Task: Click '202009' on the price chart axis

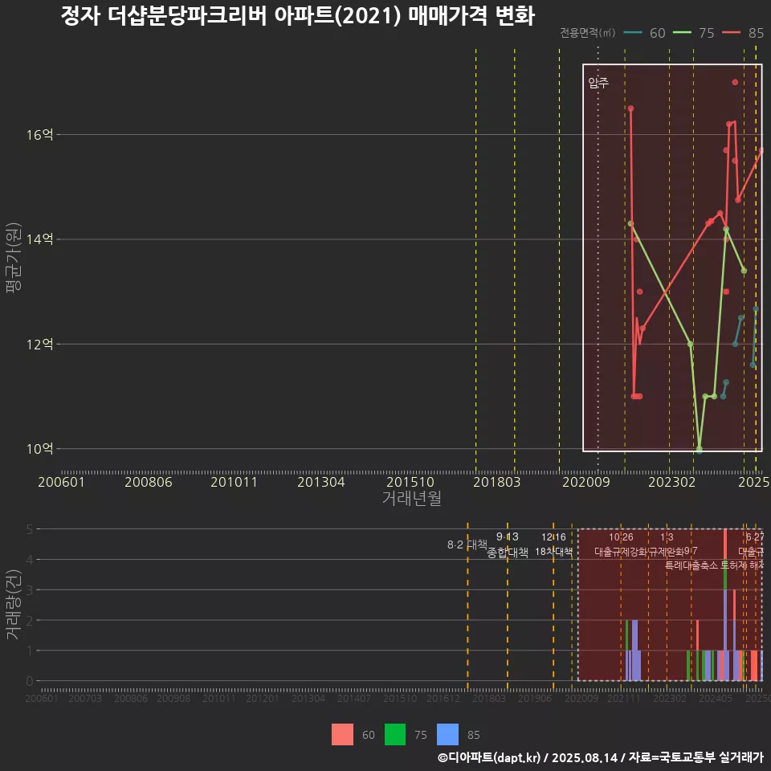Action: (x=586, y=482)
